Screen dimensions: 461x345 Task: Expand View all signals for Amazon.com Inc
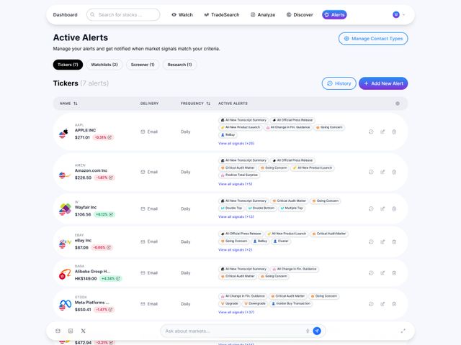pos(236,184)
